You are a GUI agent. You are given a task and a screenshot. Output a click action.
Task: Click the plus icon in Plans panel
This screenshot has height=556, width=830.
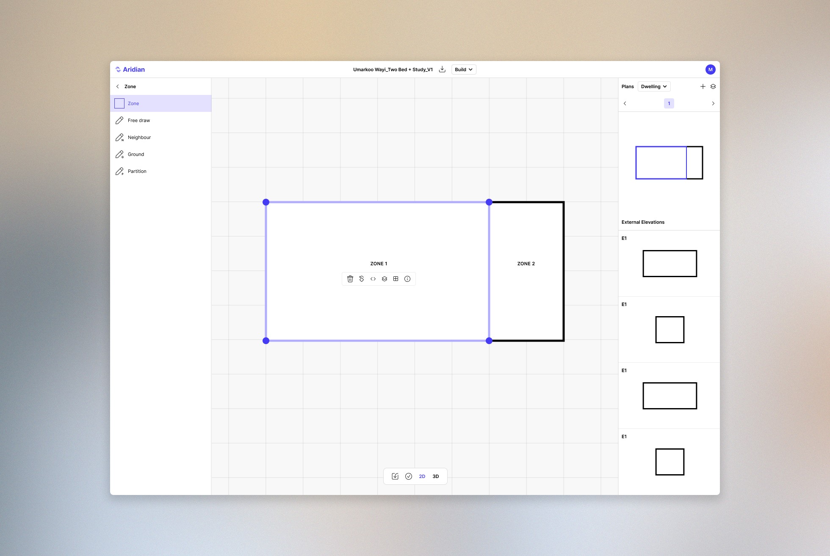tap(703, 86)
